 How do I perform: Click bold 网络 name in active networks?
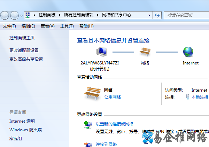point(108,90)
